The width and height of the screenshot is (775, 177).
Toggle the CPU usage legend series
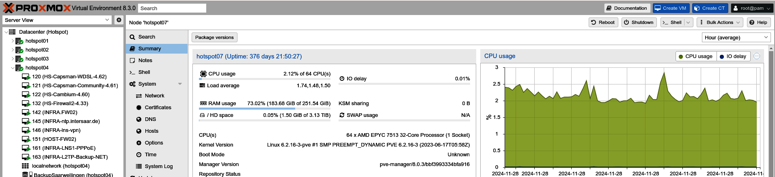click(x=695, y=56)
